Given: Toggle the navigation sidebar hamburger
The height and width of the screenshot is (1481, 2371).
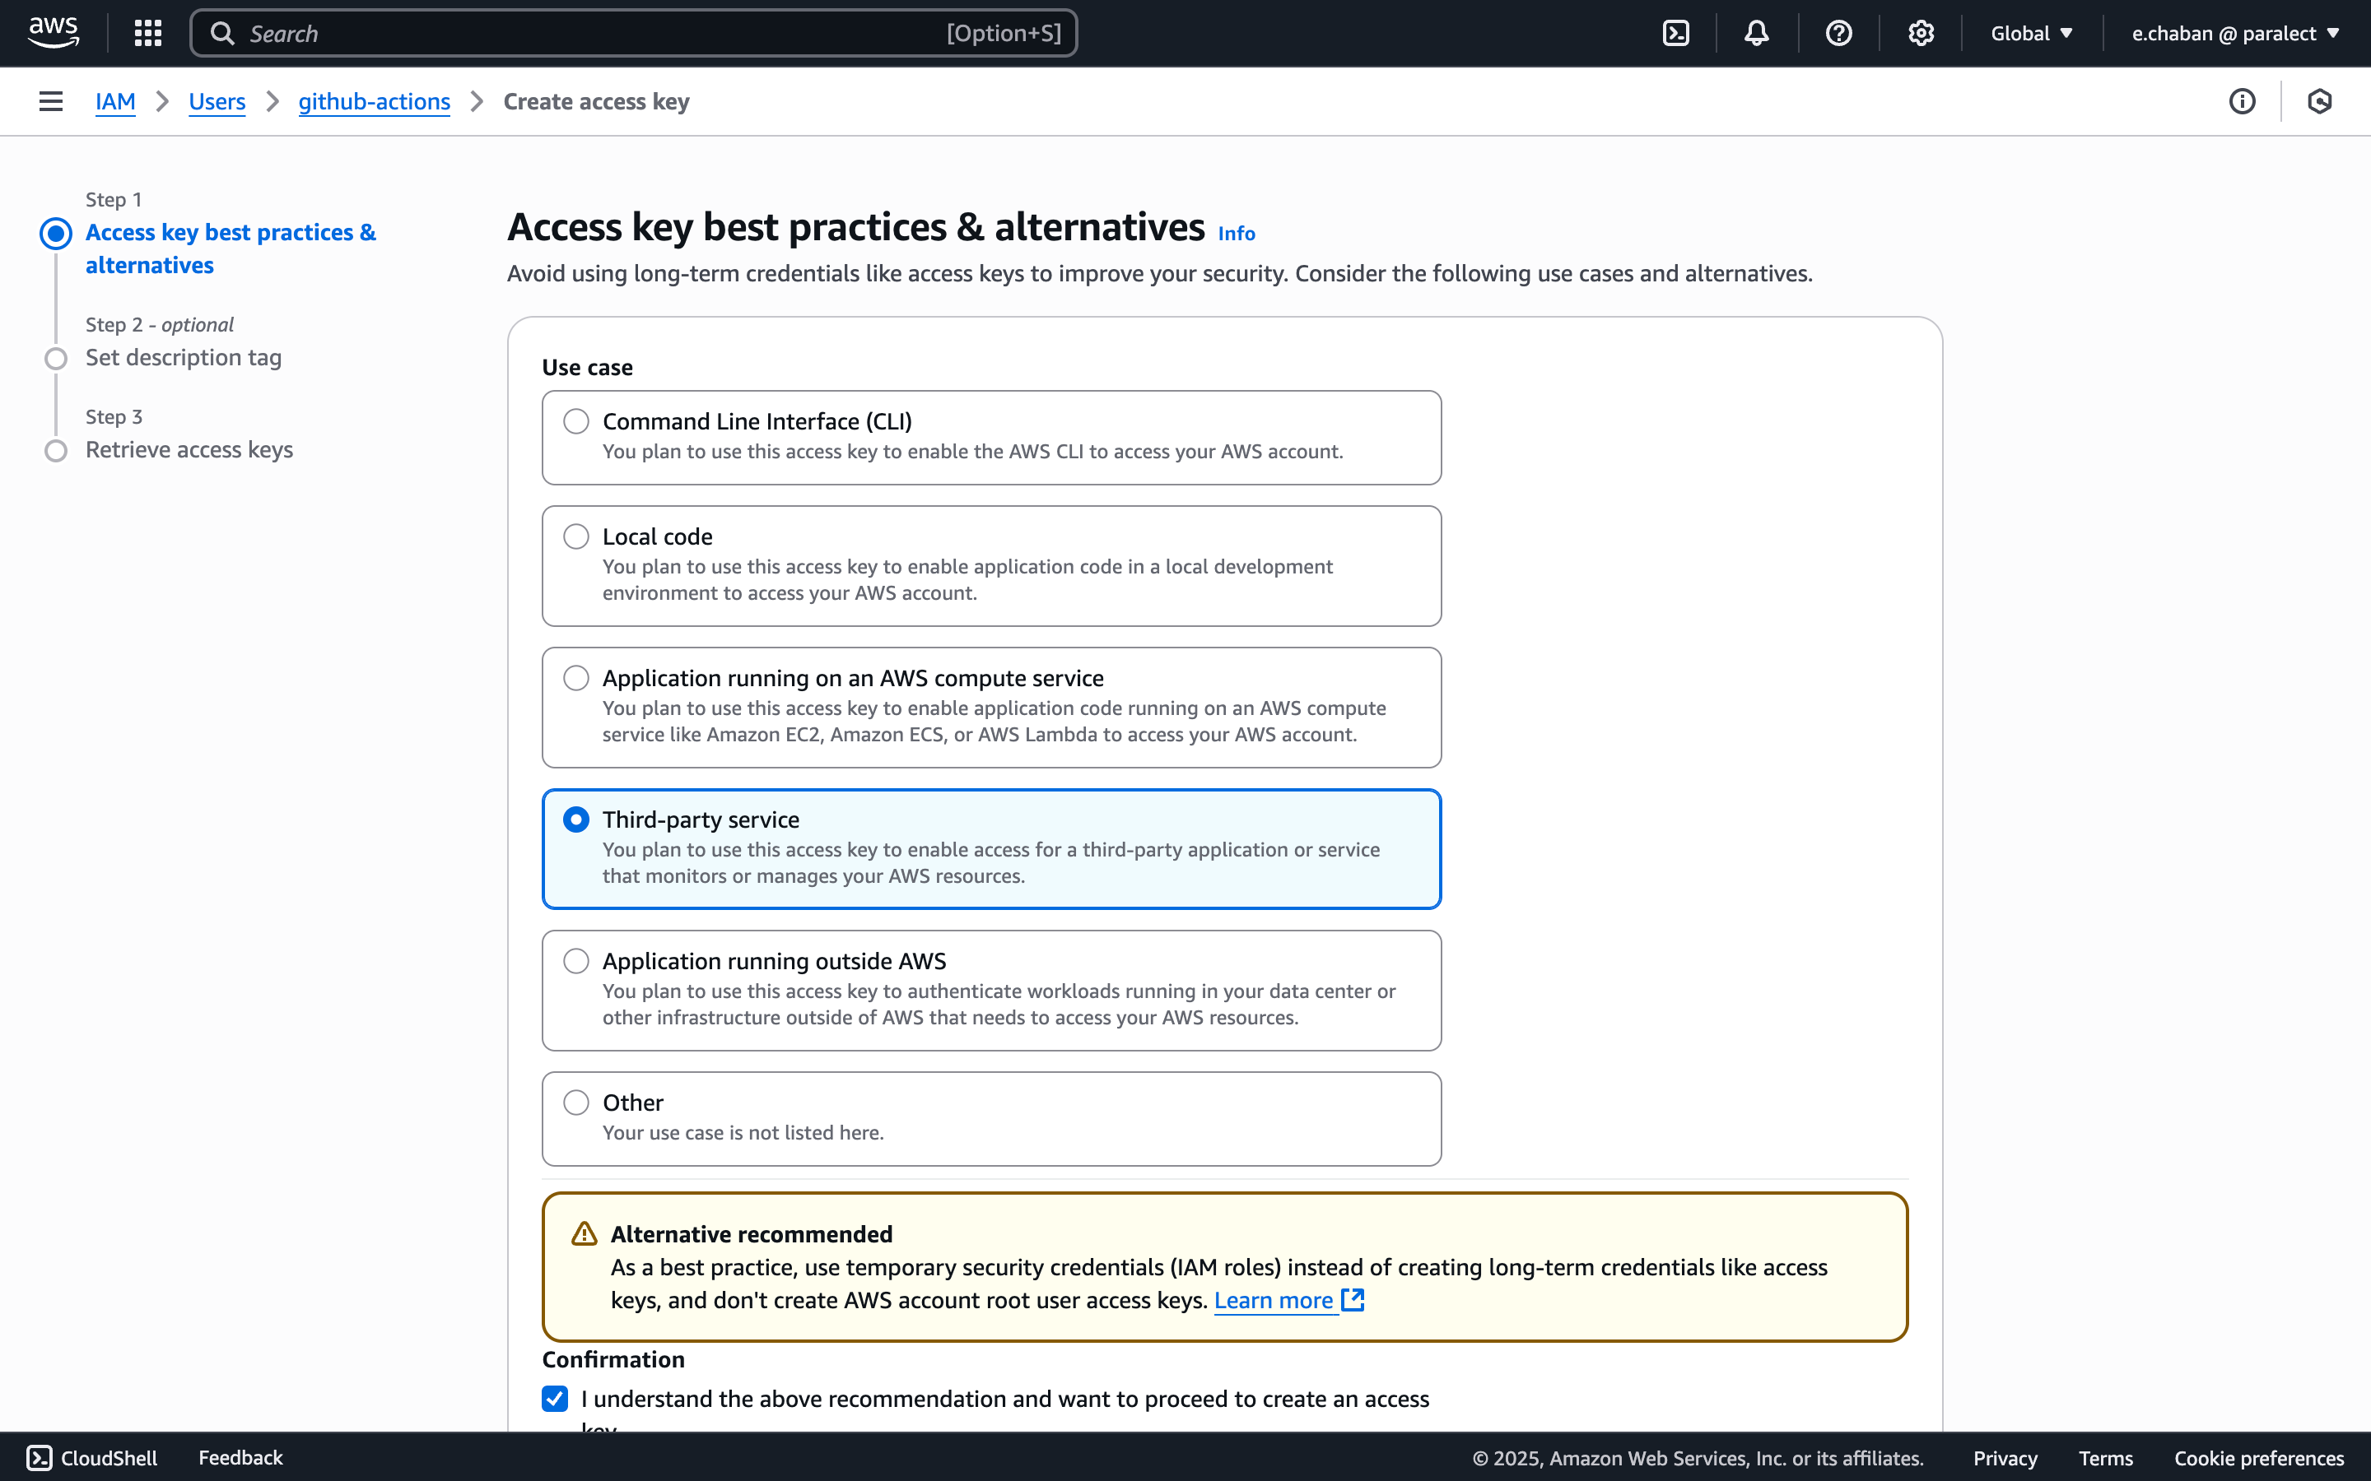Looking at the screenshot, I should (50, 101).
